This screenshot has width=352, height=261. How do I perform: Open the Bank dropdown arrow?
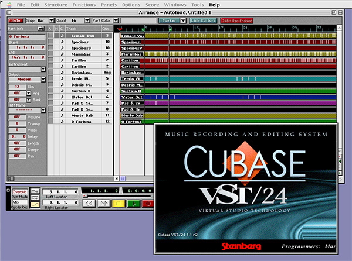(29, 99)
